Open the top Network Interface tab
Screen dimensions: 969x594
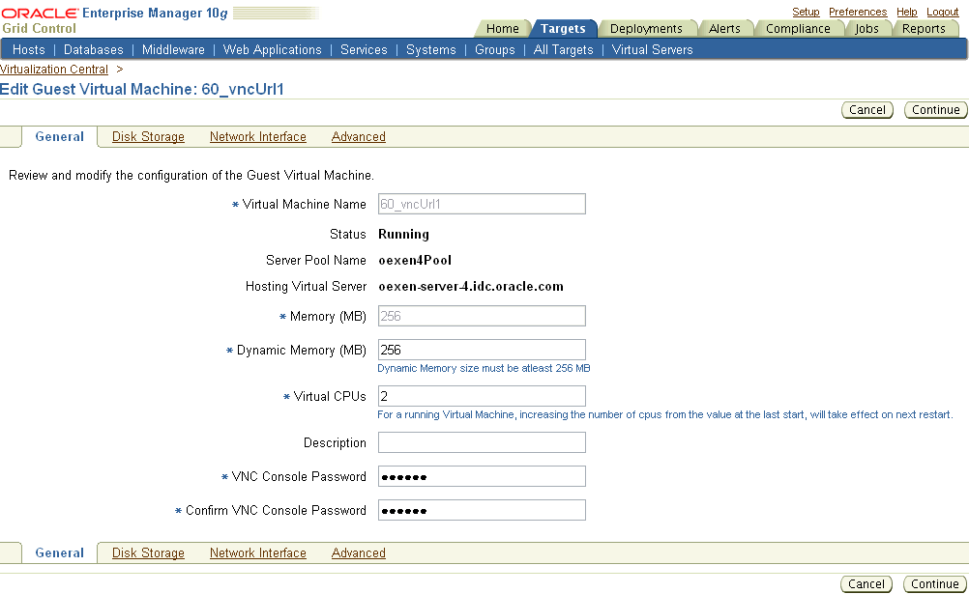tap(257, 136)
